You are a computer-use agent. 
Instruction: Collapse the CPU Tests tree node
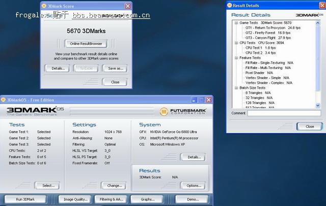[x=236, y=43]
